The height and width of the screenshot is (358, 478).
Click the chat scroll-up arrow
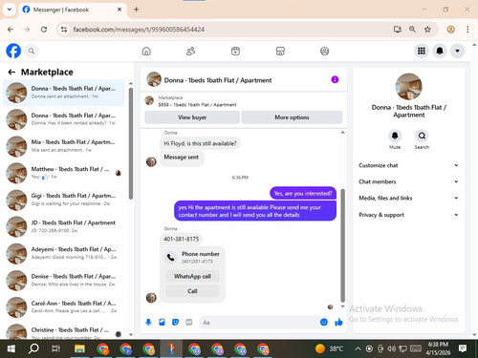coord(343,132)
